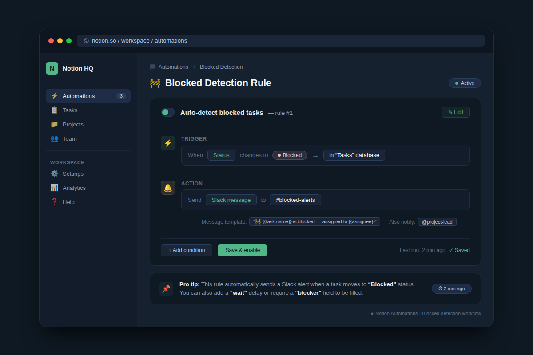This screenshot has height=355, width=533.
Task: Click the Trigger lightning icon tile
Action: click(x=168, y=143)
